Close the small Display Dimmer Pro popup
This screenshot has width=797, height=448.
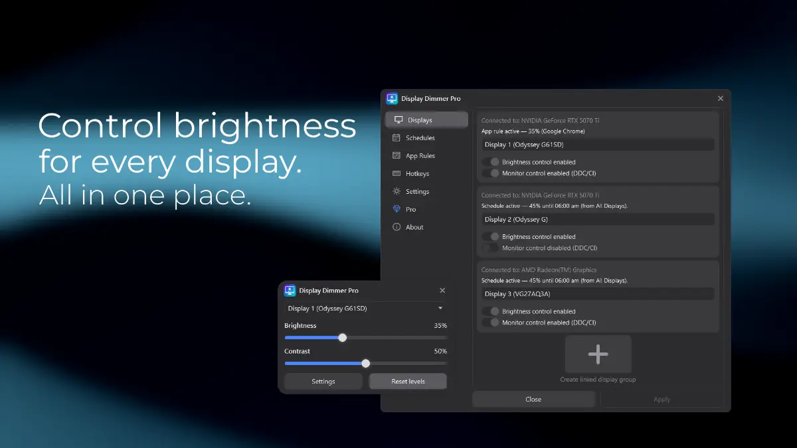tap(443, 291)
